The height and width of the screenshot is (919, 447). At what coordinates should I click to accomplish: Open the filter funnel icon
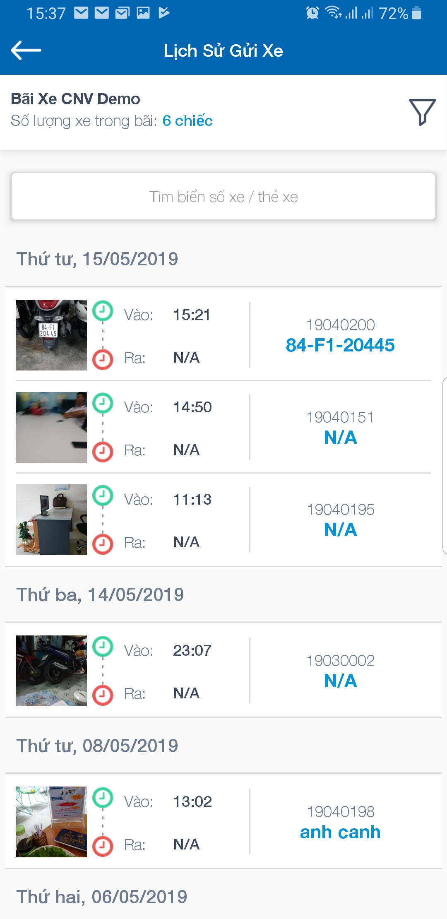[x=422, y=112]
